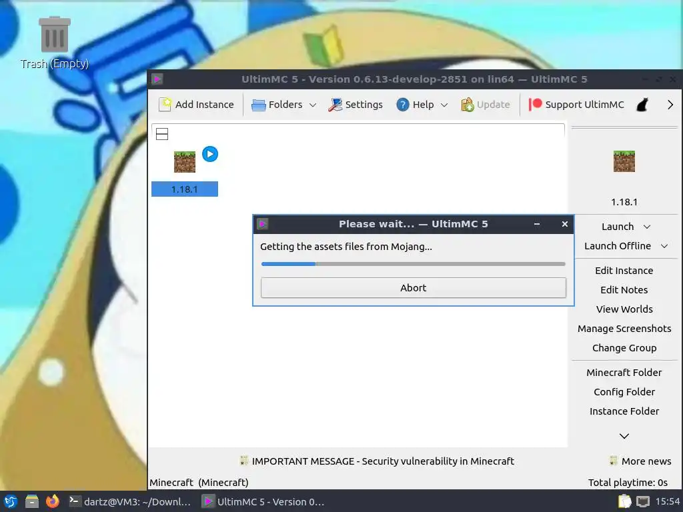Click the display tray icon
The height and width of the screenshot is (512, 683).
point(642,501)
